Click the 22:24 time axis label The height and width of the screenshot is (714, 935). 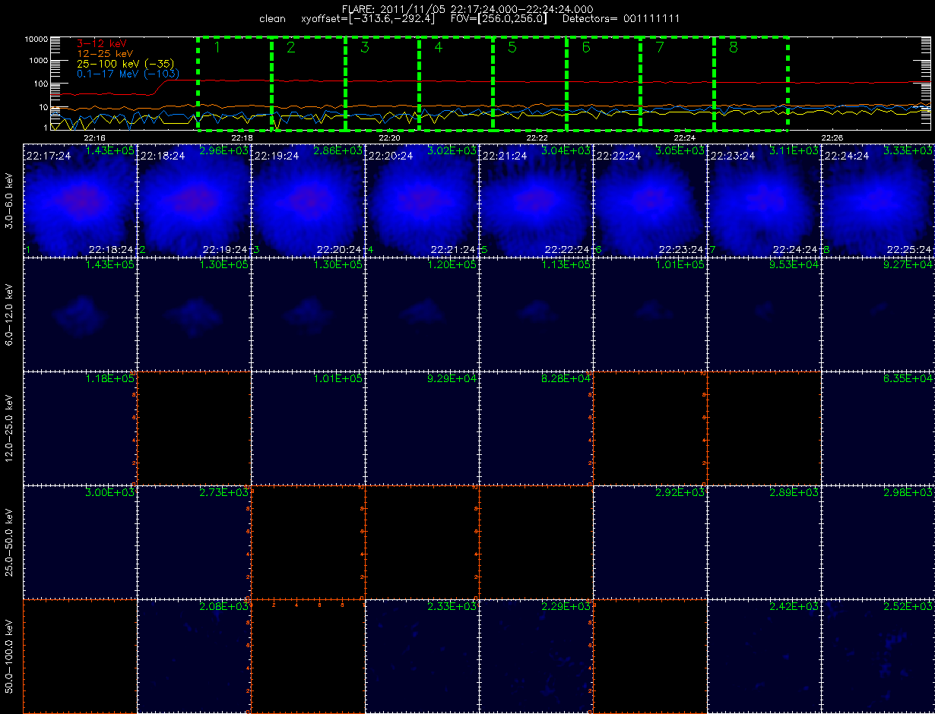pyautogui.click(x=684, y=137)
